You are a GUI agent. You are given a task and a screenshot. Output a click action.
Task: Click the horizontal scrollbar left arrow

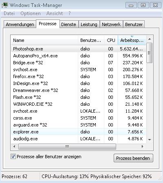(x=14, y=146)
